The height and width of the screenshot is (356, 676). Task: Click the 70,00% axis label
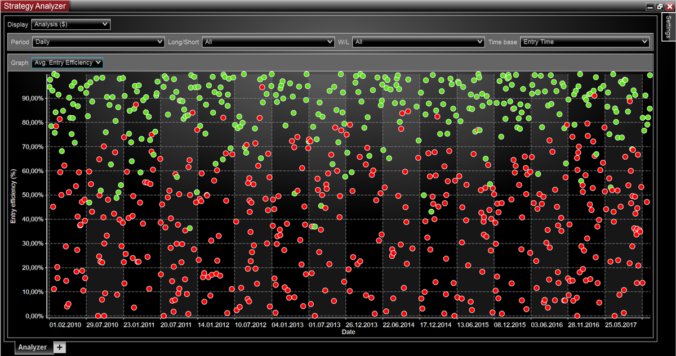pos(33,146)
